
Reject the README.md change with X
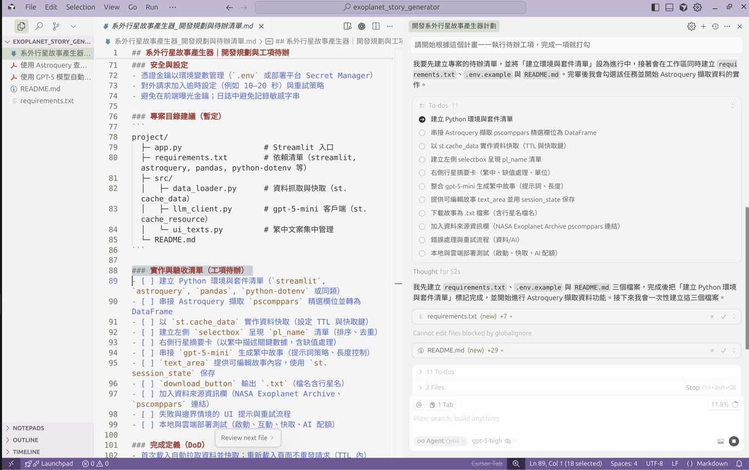pos(712,350)
